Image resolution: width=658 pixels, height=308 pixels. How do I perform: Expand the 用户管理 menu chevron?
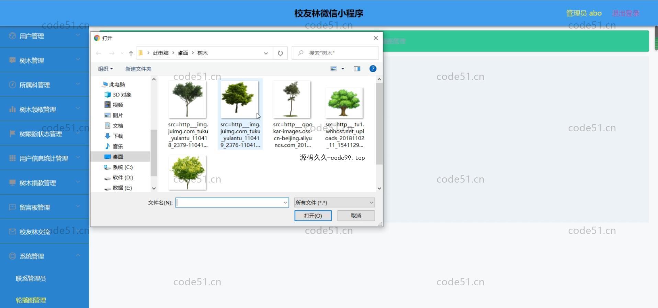78,35
